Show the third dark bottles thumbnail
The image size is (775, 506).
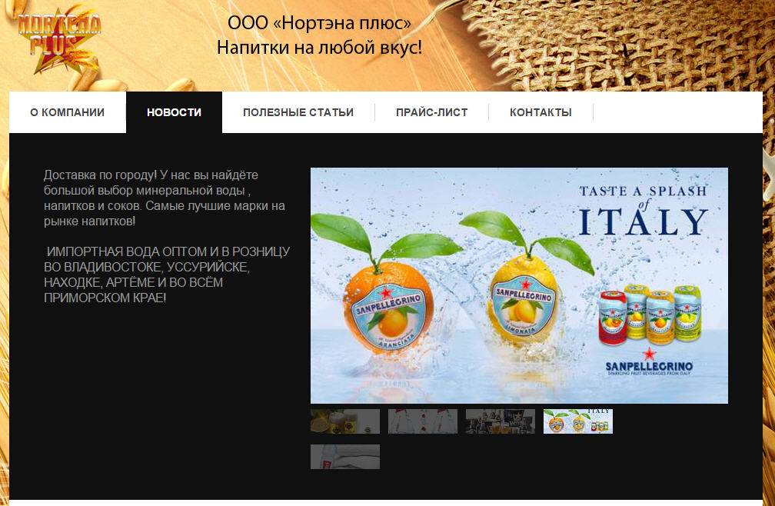point(501,421)
